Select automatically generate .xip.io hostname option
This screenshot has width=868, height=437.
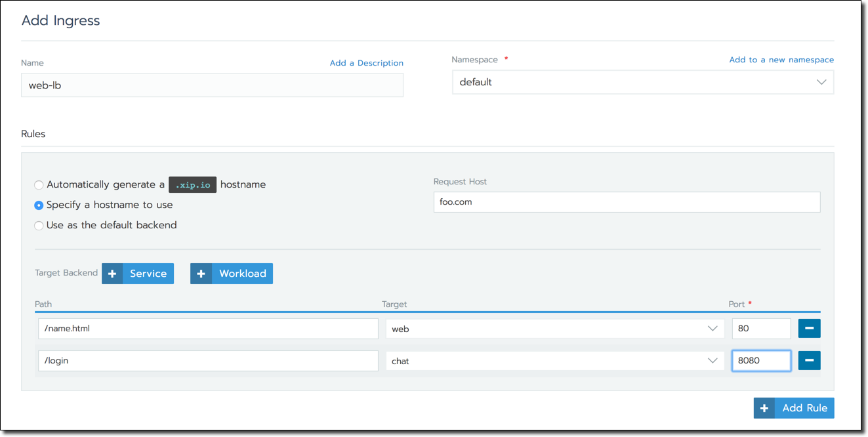pyautogui.click(x=39, y=185)
